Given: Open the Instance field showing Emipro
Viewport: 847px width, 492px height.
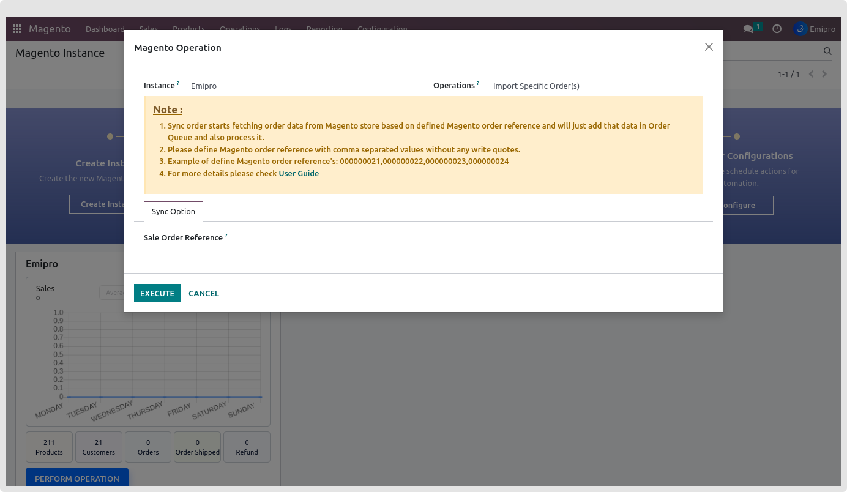Looking at the screenshot, I should coord(204,86).
